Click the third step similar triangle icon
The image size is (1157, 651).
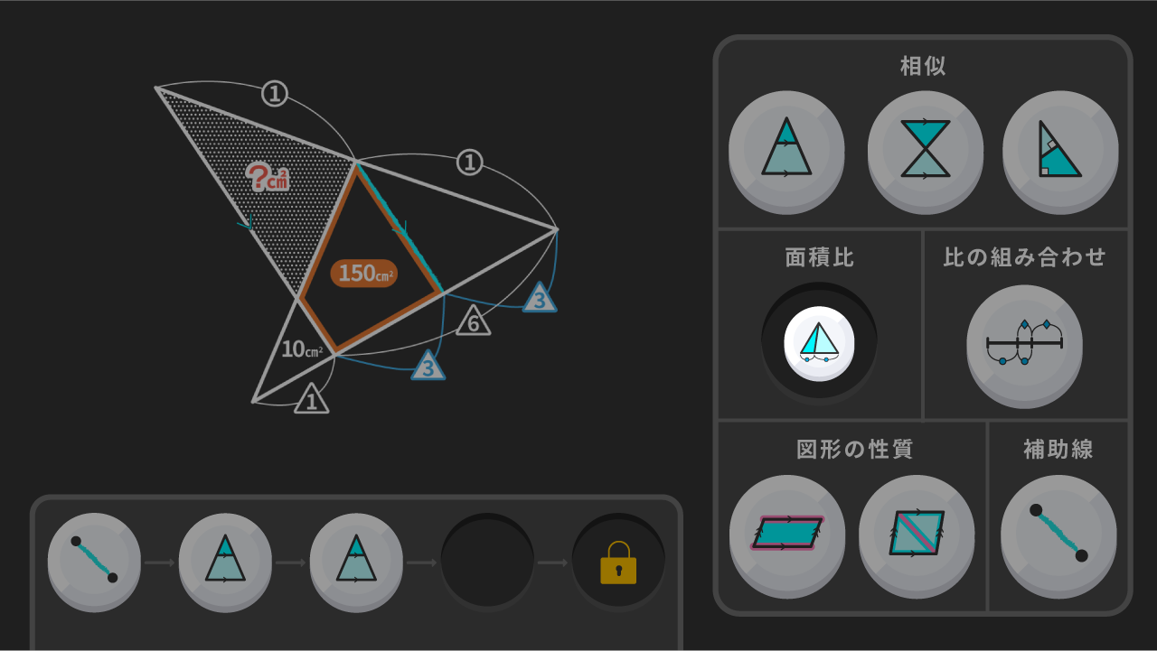point(356,560)
